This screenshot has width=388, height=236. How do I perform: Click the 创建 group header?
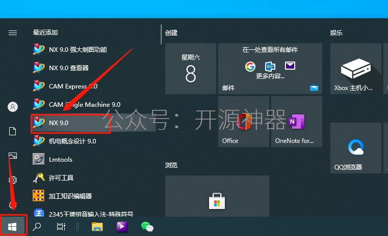click(171, 33)
